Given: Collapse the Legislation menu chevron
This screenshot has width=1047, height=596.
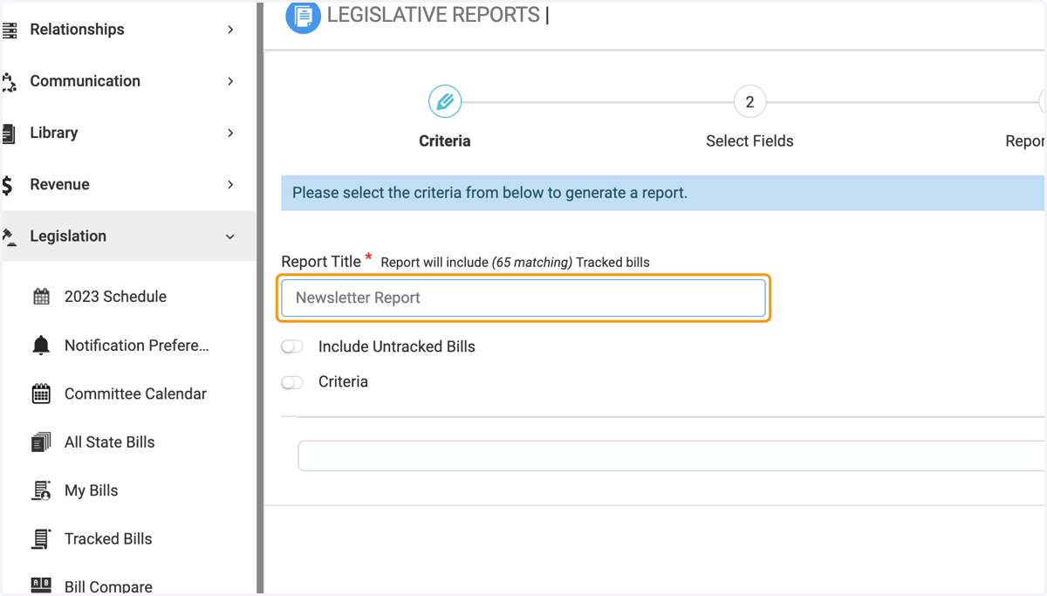Looking at the screenshot, I should (x=230, y=236).
